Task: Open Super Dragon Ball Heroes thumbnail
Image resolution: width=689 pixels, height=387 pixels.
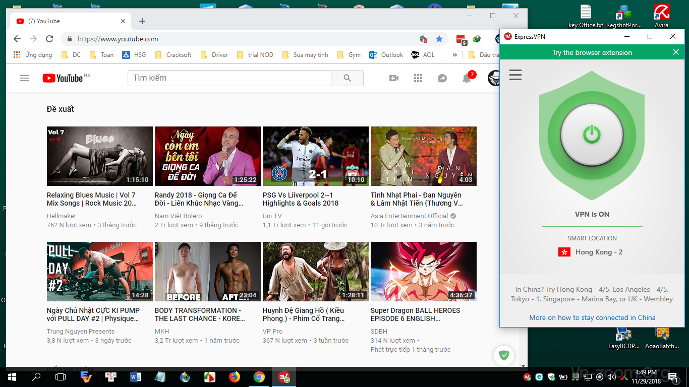Action: 424,272
